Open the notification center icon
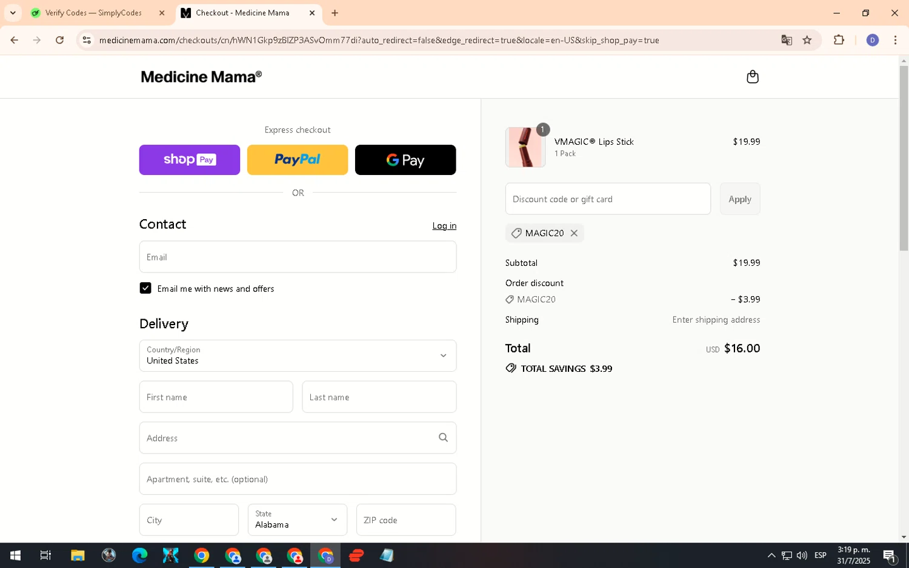909x568 pixels. (890, 555)
